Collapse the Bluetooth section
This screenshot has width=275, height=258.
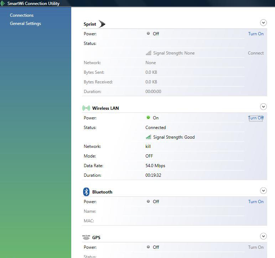click(x=263, y=191)
